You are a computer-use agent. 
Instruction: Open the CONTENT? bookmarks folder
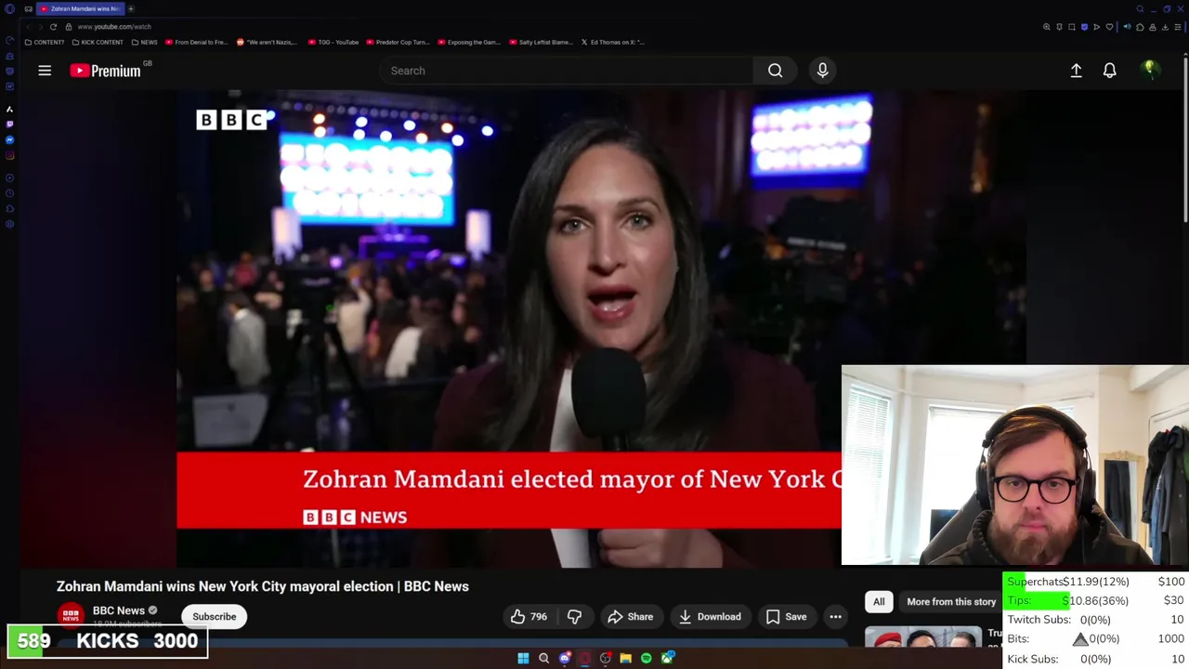[x=45, y=42]
